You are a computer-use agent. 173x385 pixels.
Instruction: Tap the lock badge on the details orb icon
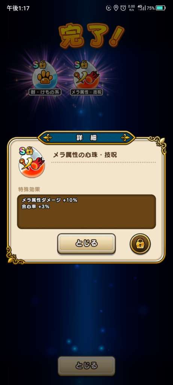[x=29, y=151]
